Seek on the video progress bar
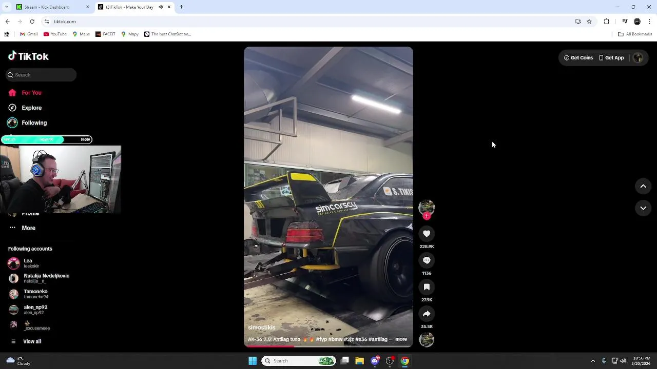The height and width of the screenshot is (369, 657). pos(328,346)
